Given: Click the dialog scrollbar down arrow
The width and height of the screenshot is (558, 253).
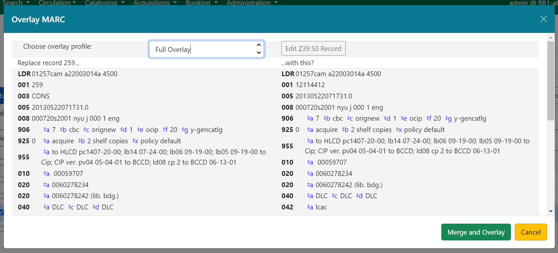Looking at the screenshot, I should (x=551, y=211).
